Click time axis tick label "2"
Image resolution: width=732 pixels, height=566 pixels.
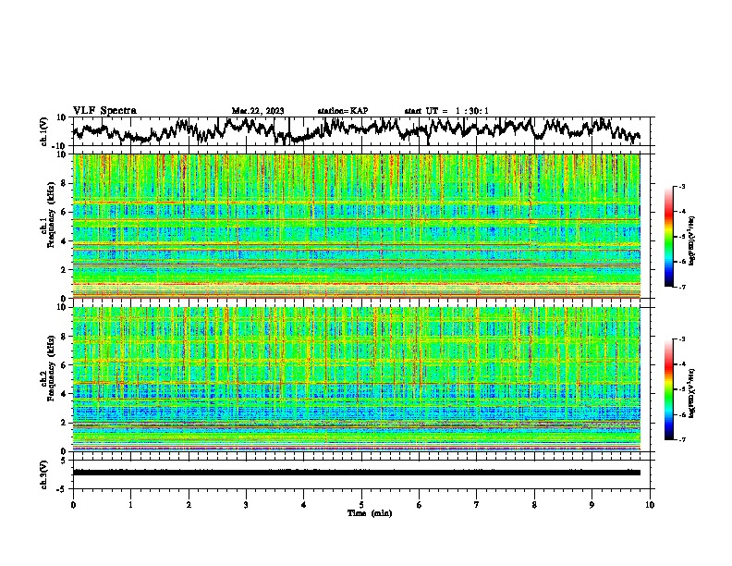pyautogui.click(x=189, y=505)
